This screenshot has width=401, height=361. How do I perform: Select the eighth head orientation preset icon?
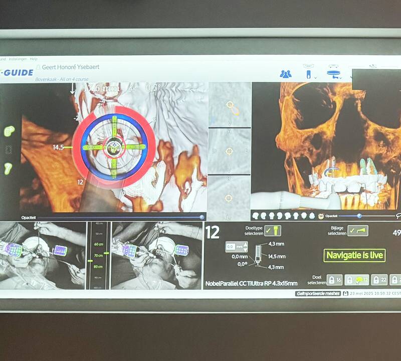[x=312, y=216]
